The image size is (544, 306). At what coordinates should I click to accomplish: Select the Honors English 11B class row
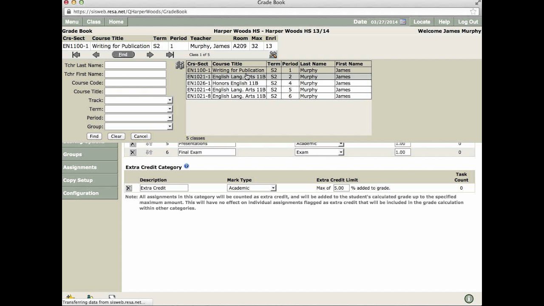click(279, 83)
